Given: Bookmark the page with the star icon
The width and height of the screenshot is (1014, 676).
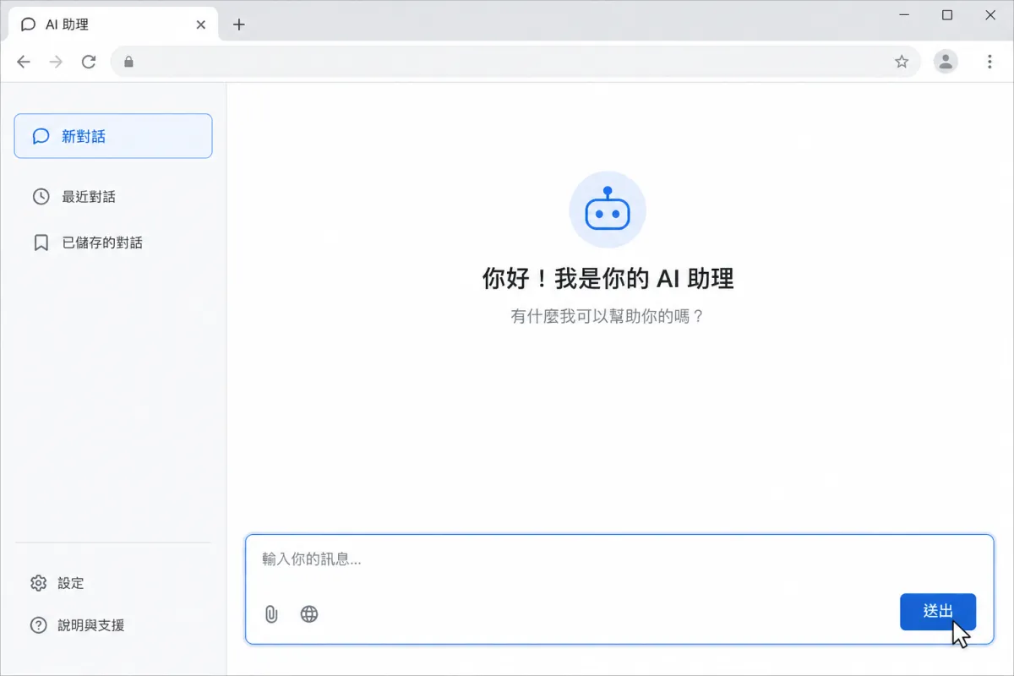Looking at the screenshot, I should (902, 62).
